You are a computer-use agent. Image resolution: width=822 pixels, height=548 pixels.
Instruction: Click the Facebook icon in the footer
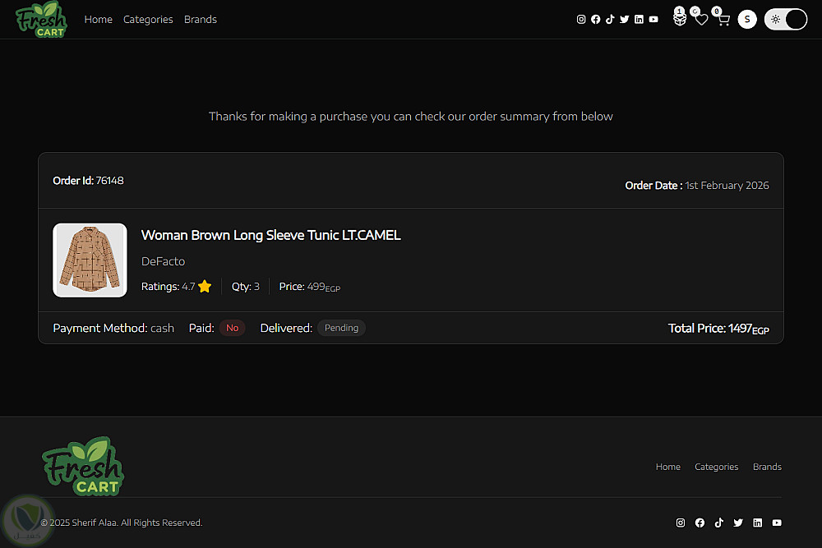point(700,523)
